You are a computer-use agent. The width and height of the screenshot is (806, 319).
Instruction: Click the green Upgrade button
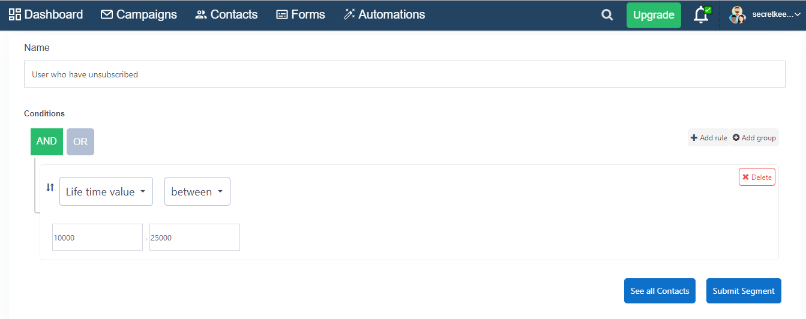[654, 15]
